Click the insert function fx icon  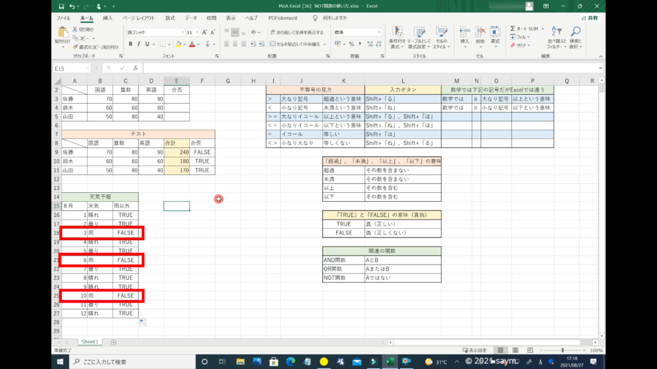coord(135,68)
